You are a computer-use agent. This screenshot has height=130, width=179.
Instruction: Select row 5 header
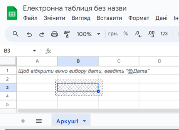(8, 104)
